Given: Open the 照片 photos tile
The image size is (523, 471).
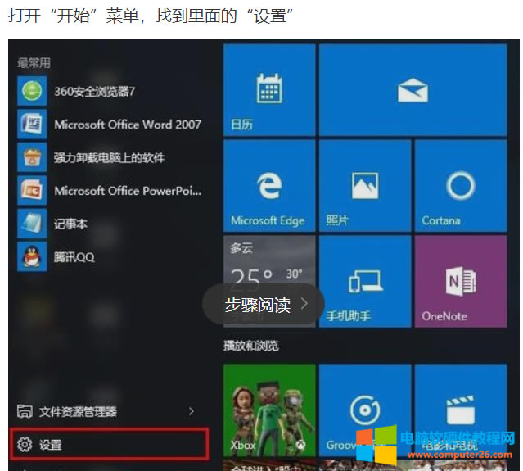Looking at the screenshot, I should pyautogui.click(x=365, y=186).
